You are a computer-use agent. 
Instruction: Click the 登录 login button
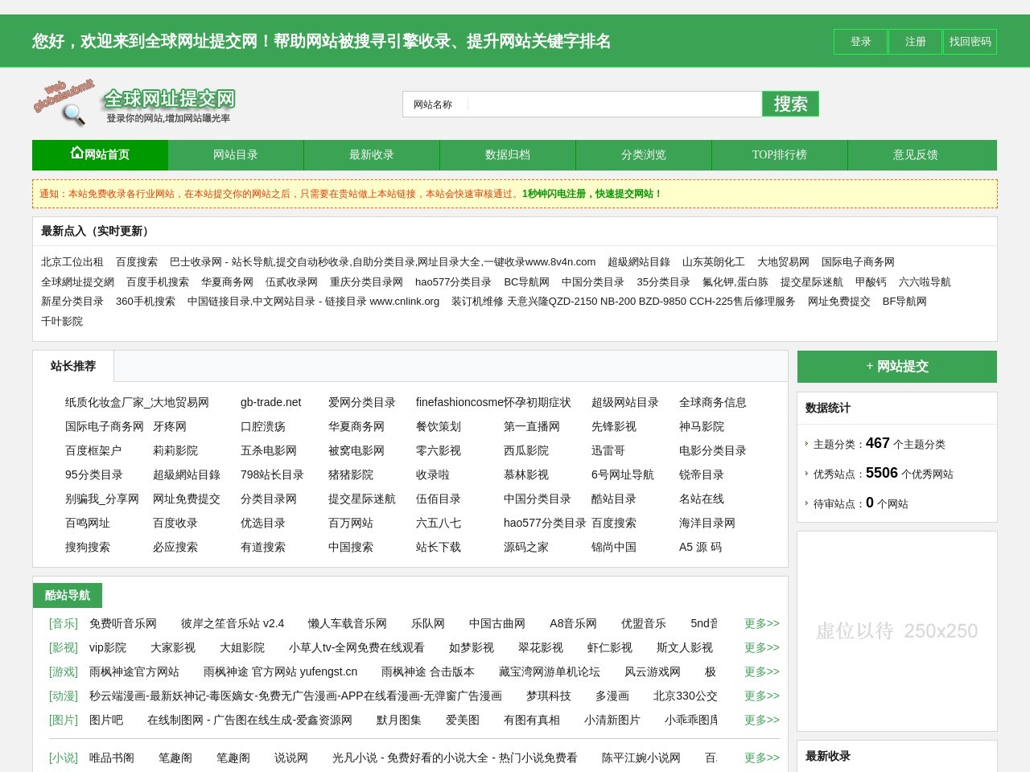point(859,42)
